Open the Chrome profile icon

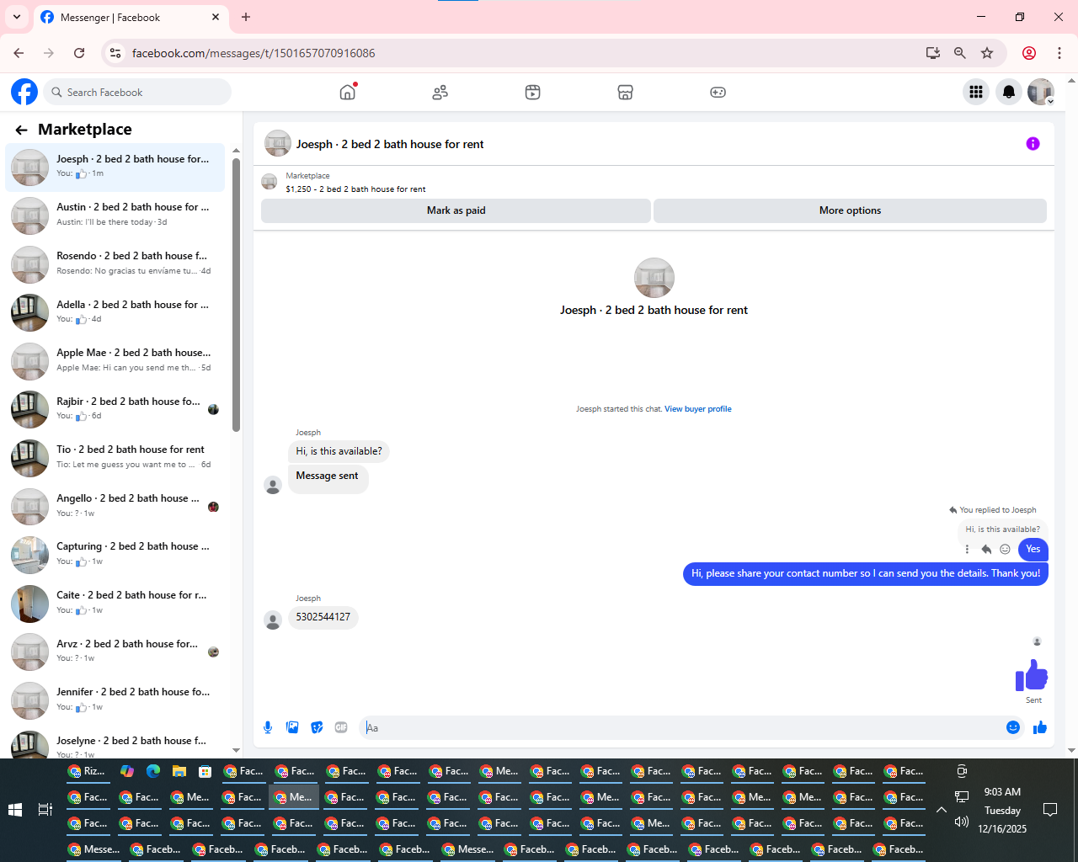1029,53
